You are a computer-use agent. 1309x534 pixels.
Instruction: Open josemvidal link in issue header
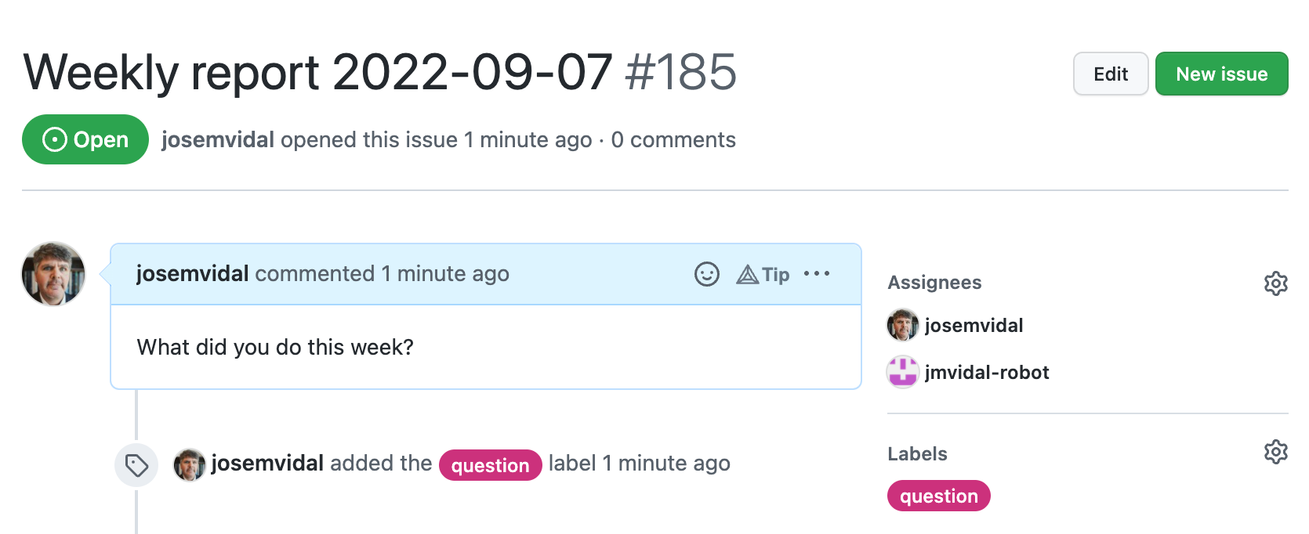(218, 140)
